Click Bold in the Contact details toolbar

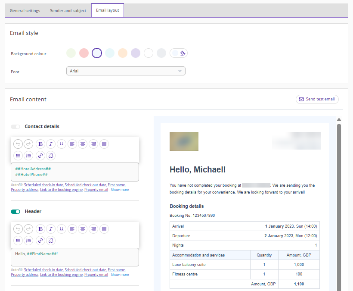pos(40,144)
